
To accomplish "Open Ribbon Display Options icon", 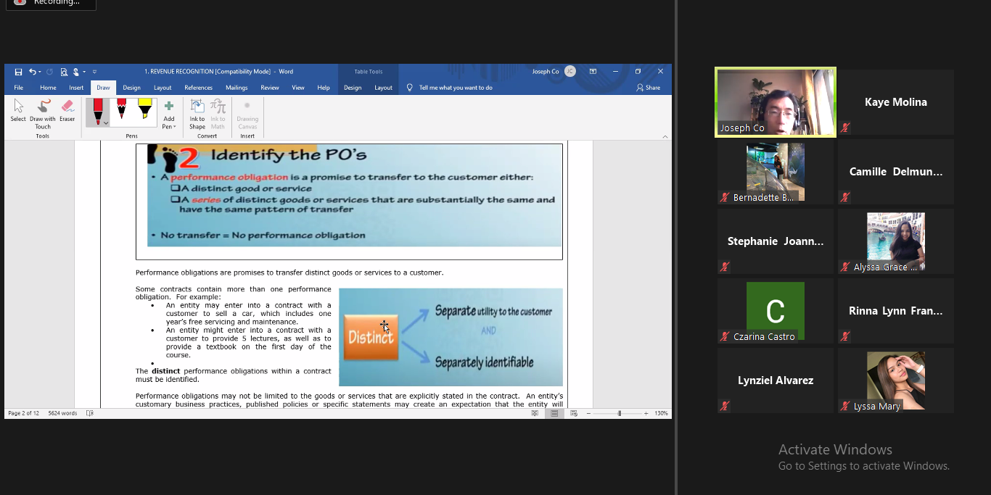I will [593, 72].
